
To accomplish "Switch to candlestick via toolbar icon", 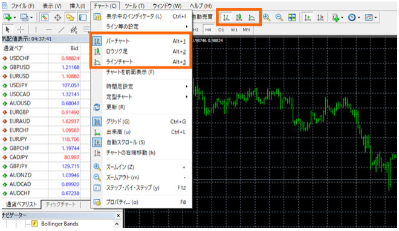I will pyautogui.click(x=239, y=18).
